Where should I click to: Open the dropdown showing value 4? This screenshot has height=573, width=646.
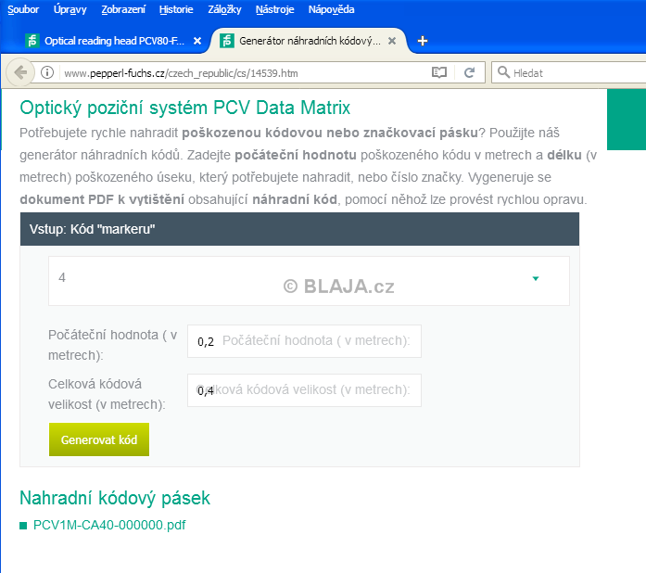[309, 281]
